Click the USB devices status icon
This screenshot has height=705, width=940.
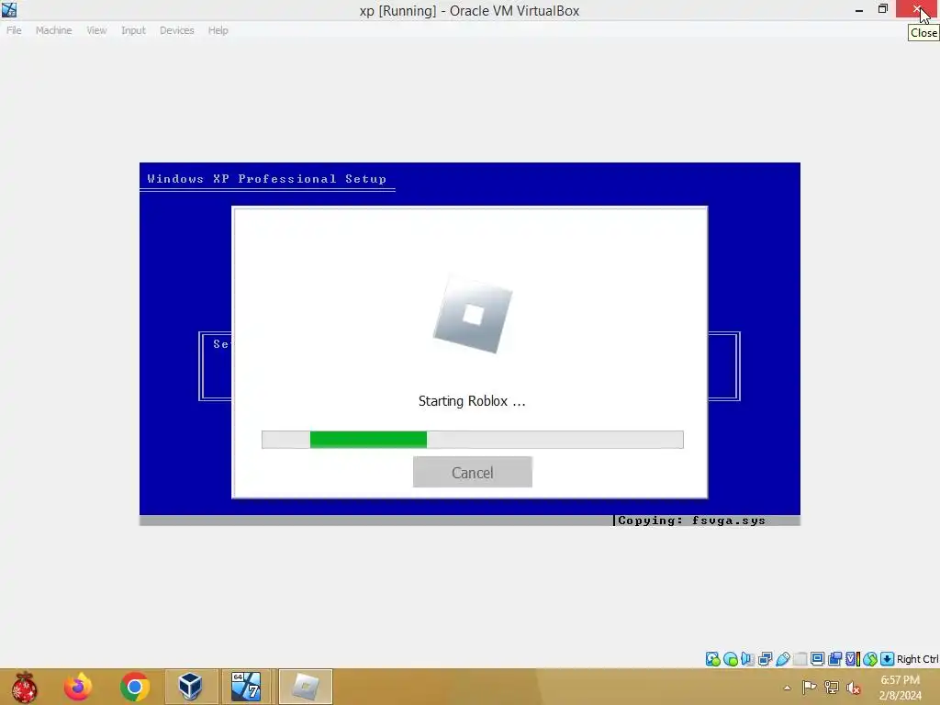click(x=782, y=659)
